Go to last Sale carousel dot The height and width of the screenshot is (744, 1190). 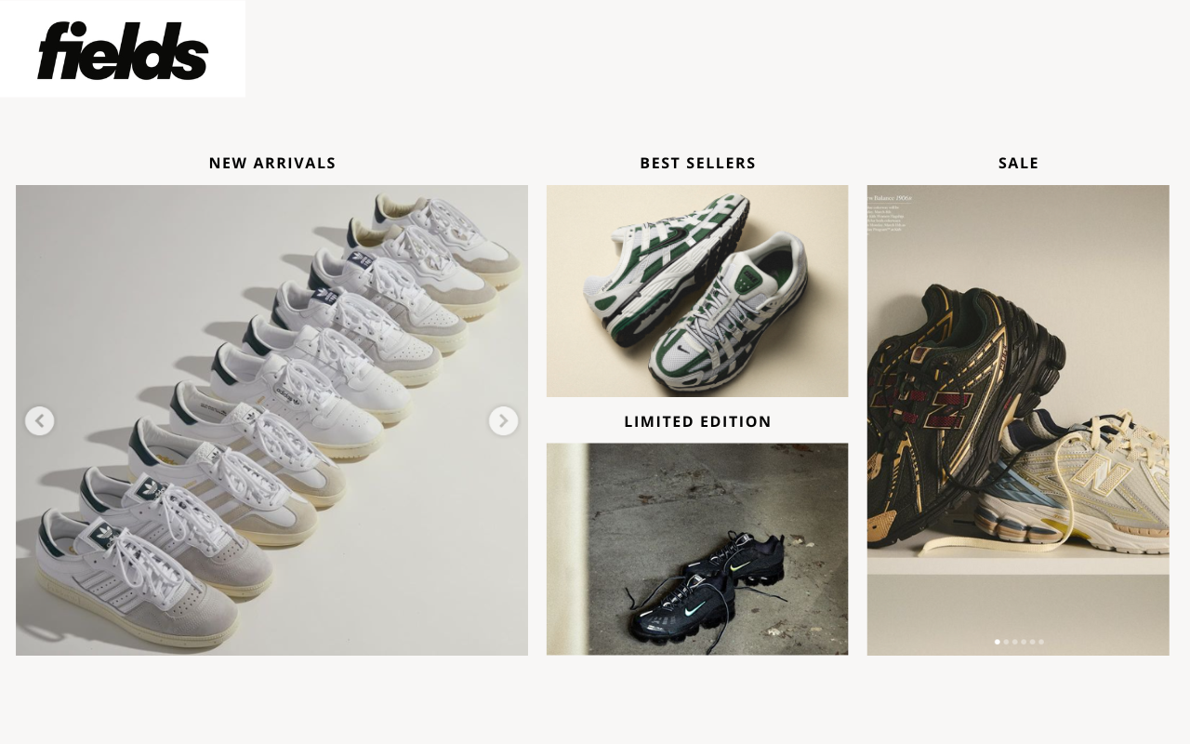pyautogui.click(x=1041, y=642)
